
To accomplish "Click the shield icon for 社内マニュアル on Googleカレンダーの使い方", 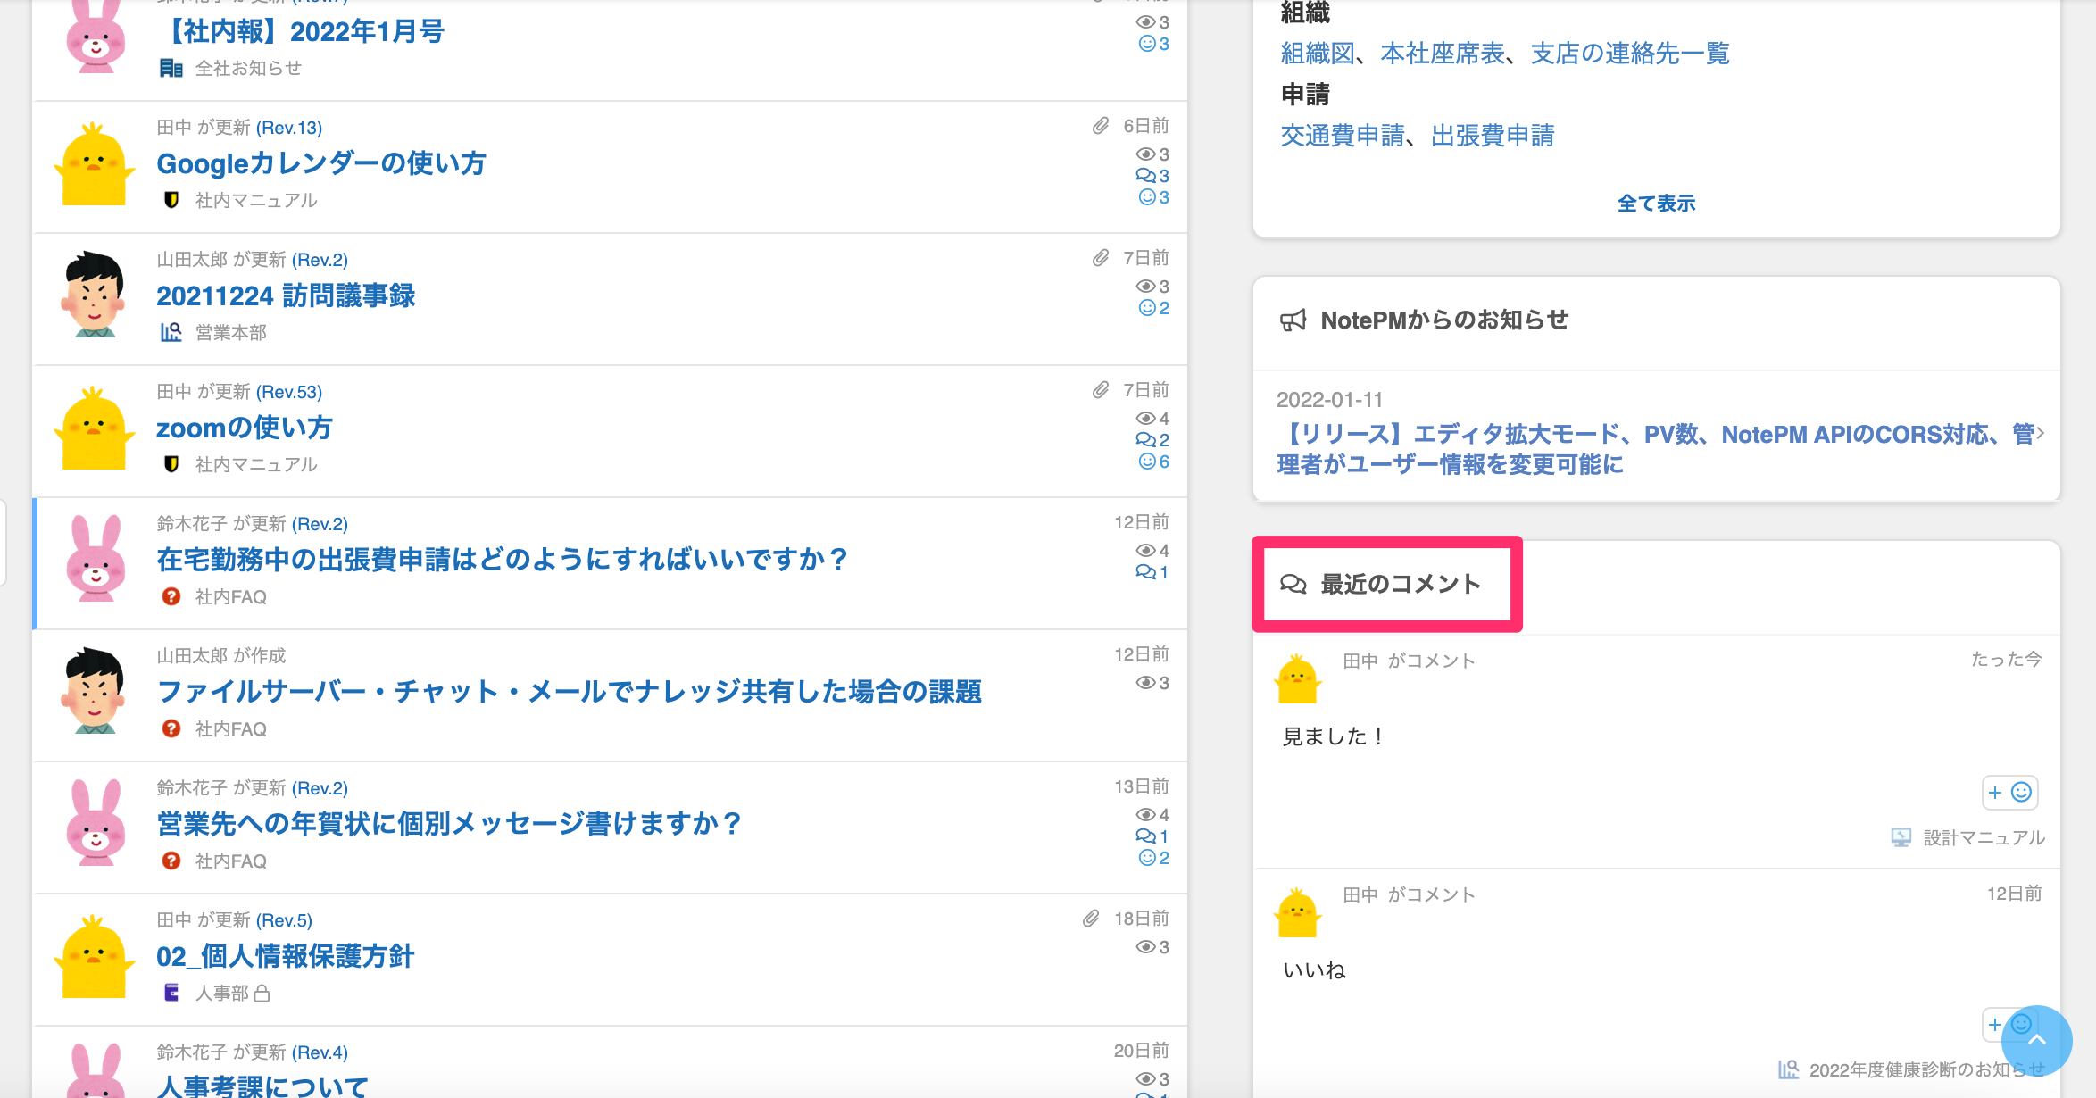I will point(170,201).
